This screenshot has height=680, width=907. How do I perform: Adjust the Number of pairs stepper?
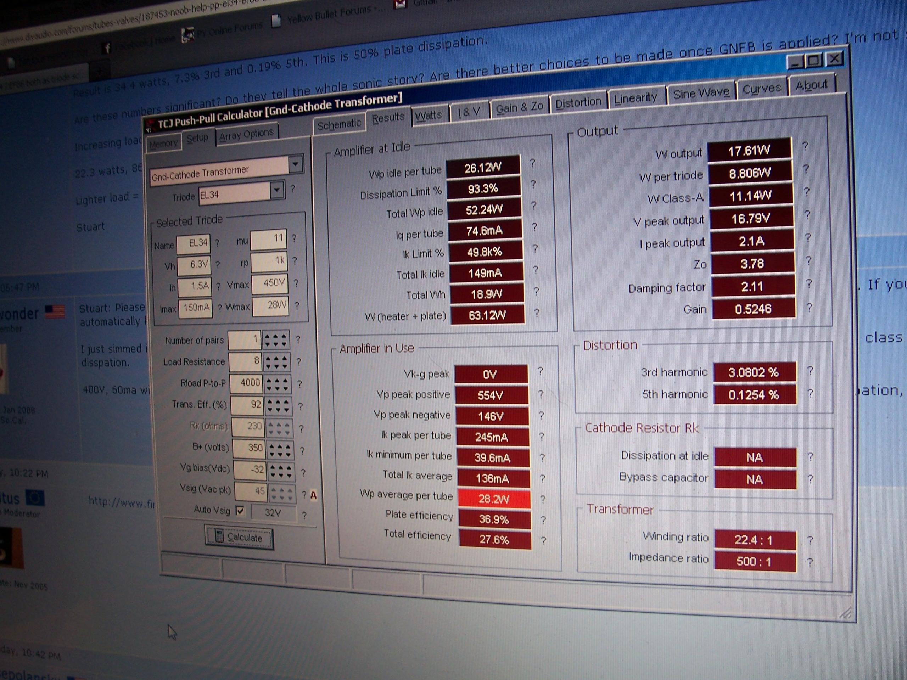click(x=276, y=340)
